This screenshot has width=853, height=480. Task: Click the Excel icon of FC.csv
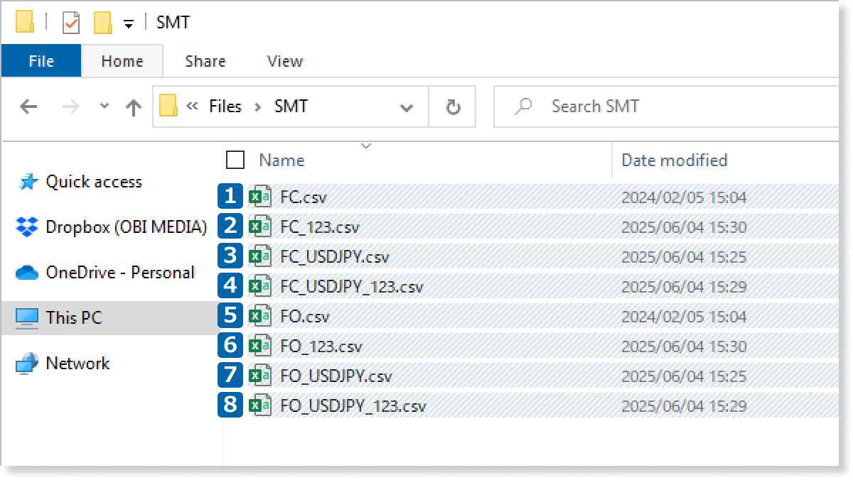point(259,197)
